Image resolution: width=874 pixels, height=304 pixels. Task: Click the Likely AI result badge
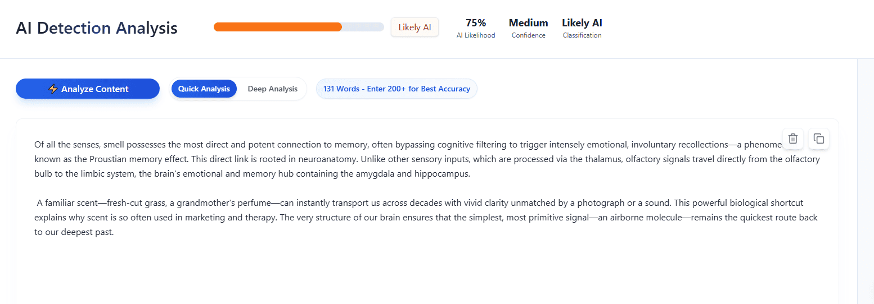click(415, 27)
